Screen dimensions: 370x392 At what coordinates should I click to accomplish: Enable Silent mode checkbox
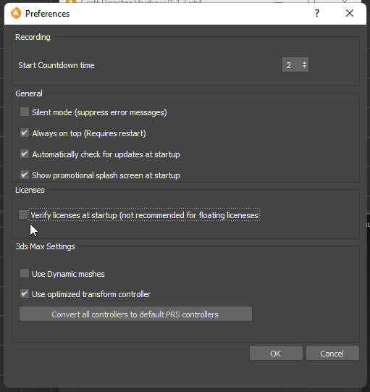[25, 112]
